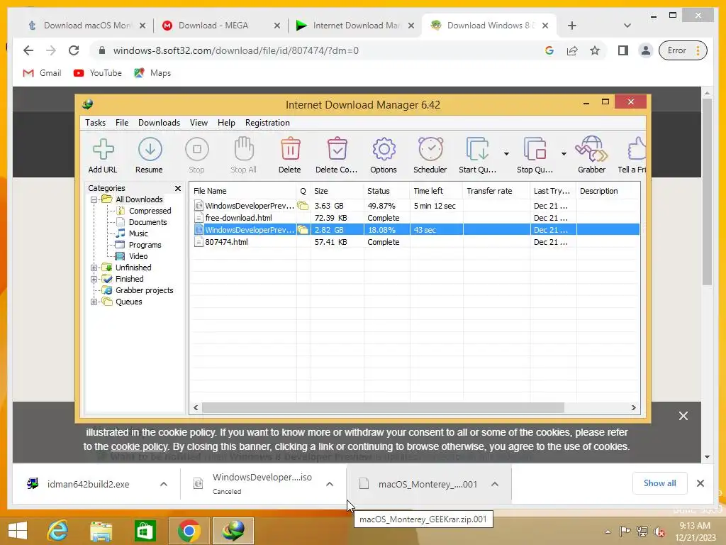Open the Tasks menu
The height and width of the screenshot is (545, 726).
click(x=96, y=123)
